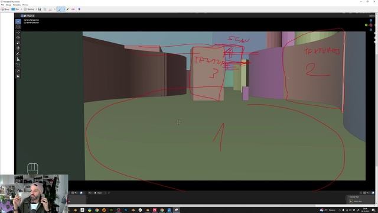Image resolution: width=378 pixels, height=213 pixels.
Task: Select Blender's Move tool
Action: click(x=18, y=33)
